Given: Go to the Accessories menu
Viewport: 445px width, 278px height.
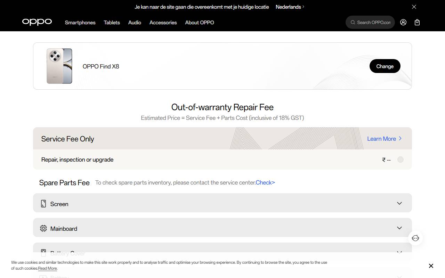Looking at the screenshot, I should 163,22.
